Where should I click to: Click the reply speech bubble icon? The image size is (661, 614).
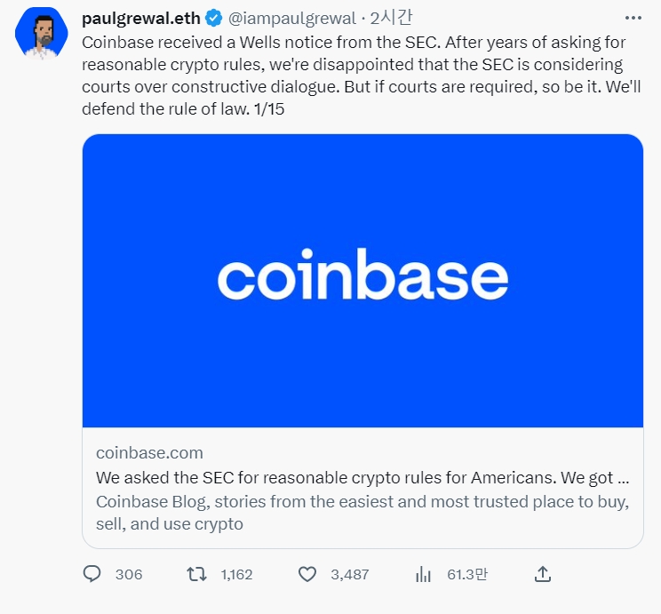point(92,574)
